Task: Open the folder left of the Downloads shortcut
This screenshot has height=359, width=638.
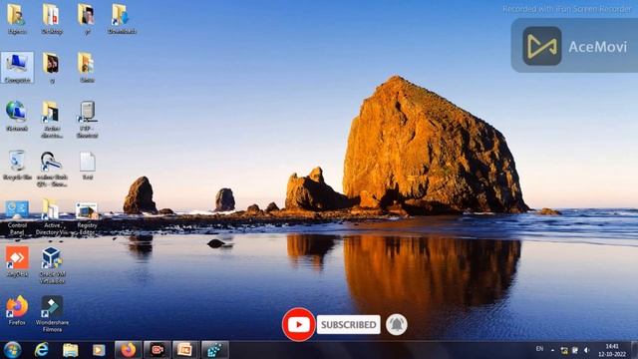Action: tap(87, 19)
